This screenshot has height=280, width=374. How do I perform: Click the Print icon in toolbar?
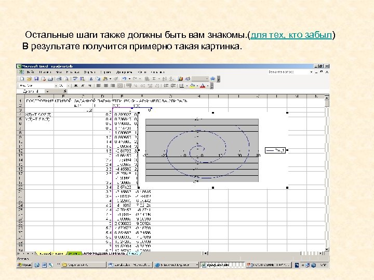[59, 79]
